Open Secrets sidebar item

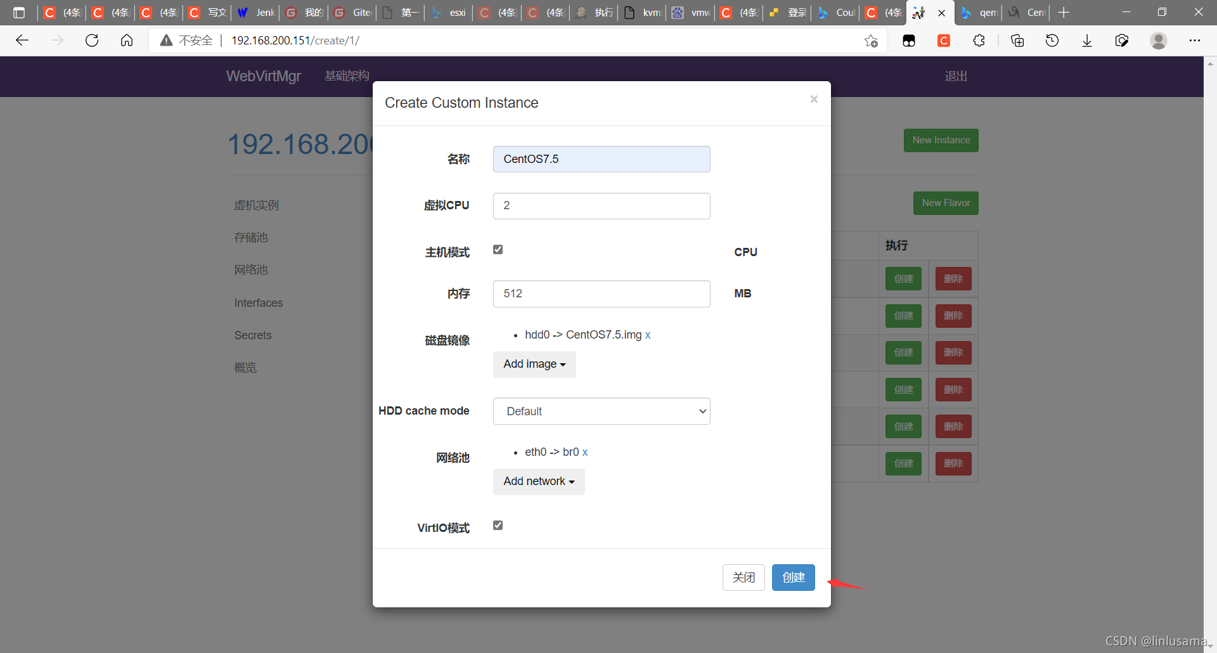coord(253,335)
